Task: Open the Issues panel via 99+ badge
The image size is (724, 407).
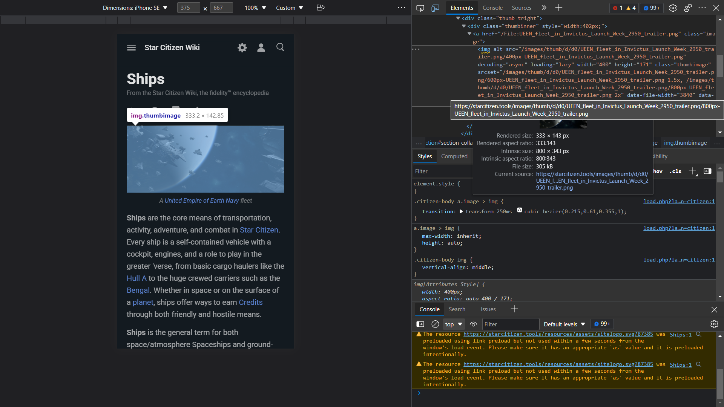Action: click(651, 8)
